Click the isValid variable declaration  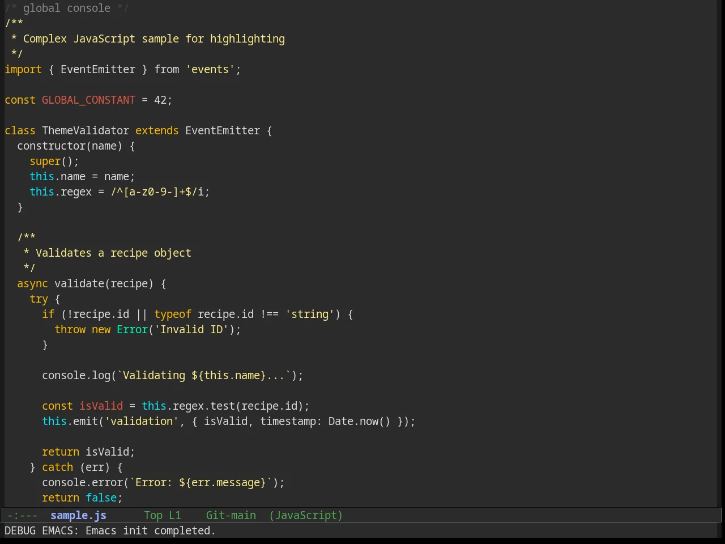pyautogui.click(x=101, y=406)
